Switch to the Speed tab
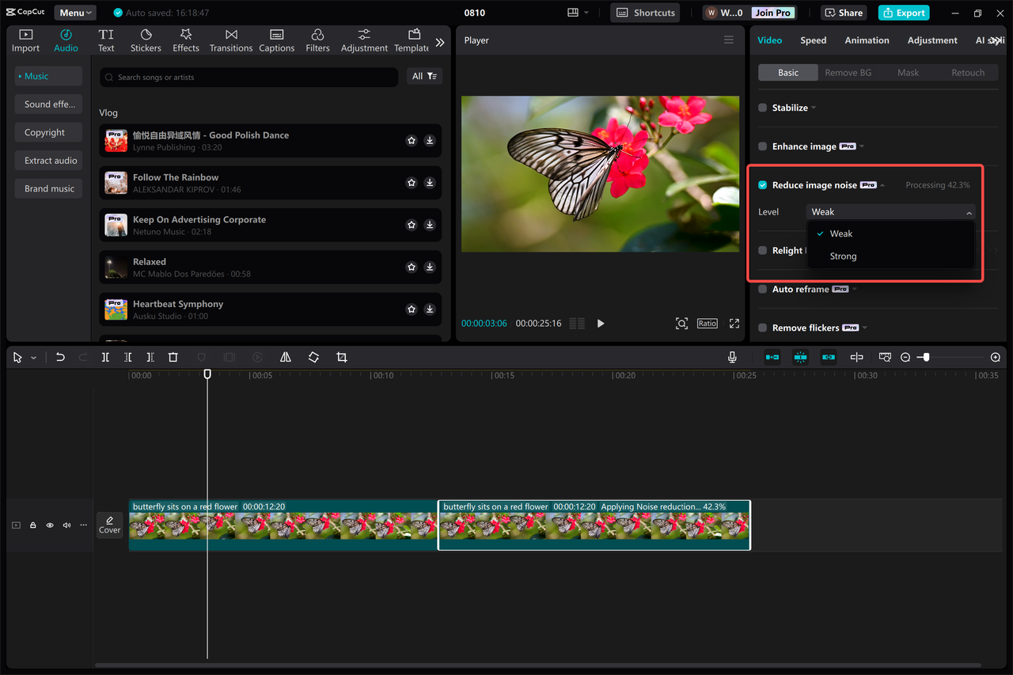The image size is (1013, 675). (813, 40)
